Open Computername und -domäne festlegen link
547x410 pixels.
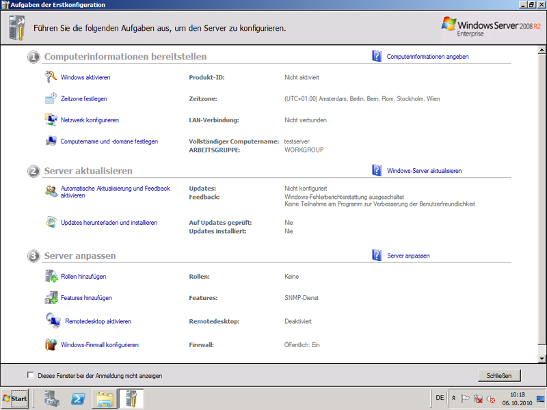[109, 141]
